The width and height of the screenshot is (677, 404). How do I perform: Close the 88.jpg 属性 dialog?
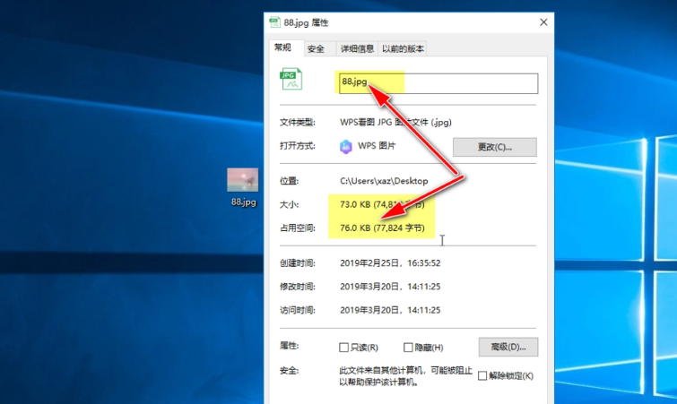tap(543, 22)
